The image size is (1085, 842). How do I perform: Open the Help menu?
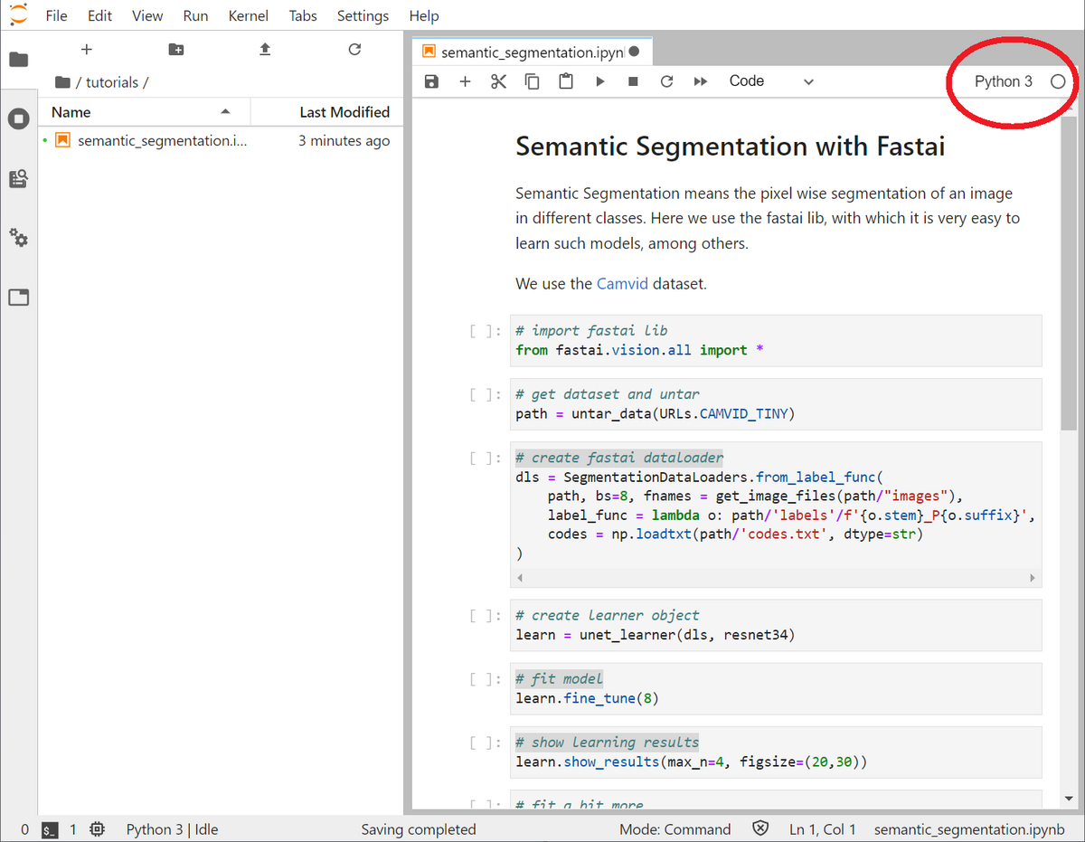[424, 15]
